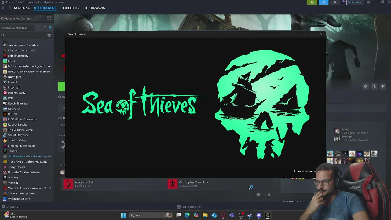Image resolution: width=391 pixels, height=220 pixels.
Task: Click the comment bubble icon on activity
Action: coord(258,195)
